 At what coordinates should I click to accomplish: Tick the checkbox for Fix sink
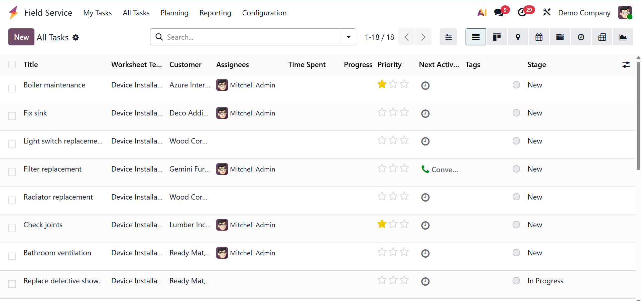(12, 116)
